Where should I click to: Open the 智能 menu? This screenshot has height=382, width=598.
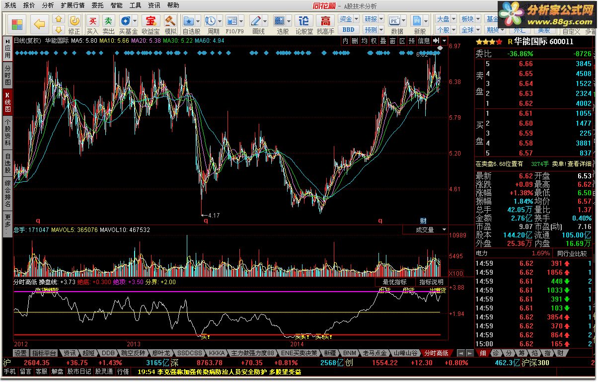click(117, 5)
